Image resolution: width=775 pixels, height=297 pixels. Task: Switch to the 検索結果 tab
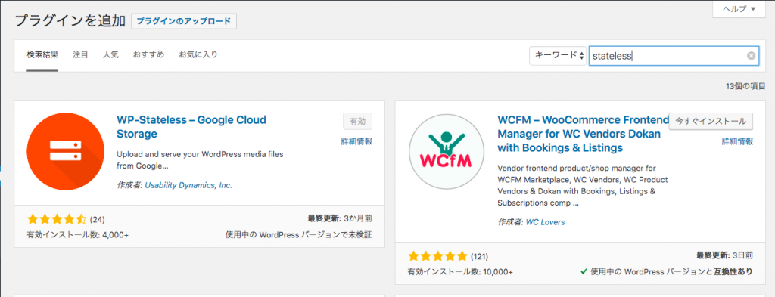pyautogui.click(x=42, y=54)
